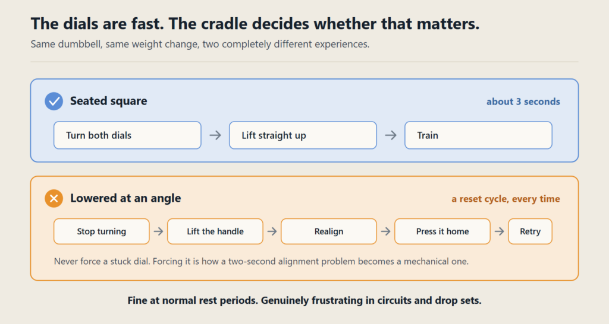The width and height of the screenshot is (609, 324).
Task: Click the Stop turning step
Action: tap(101, 231)
